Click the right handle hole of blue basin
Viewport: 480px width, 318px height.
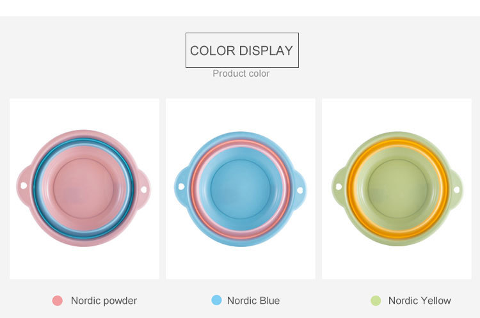click(x=300, y=191)
